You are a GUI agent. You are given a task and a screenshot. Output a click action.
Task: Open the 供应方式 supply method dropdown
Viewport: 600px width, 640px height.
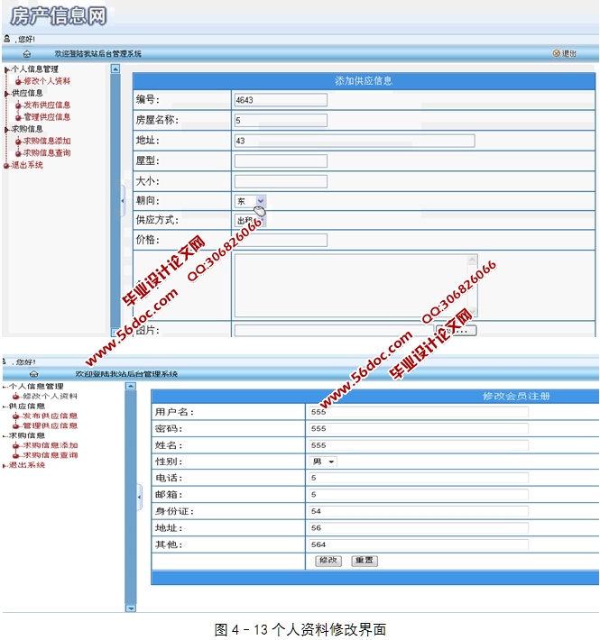[260, 220]
